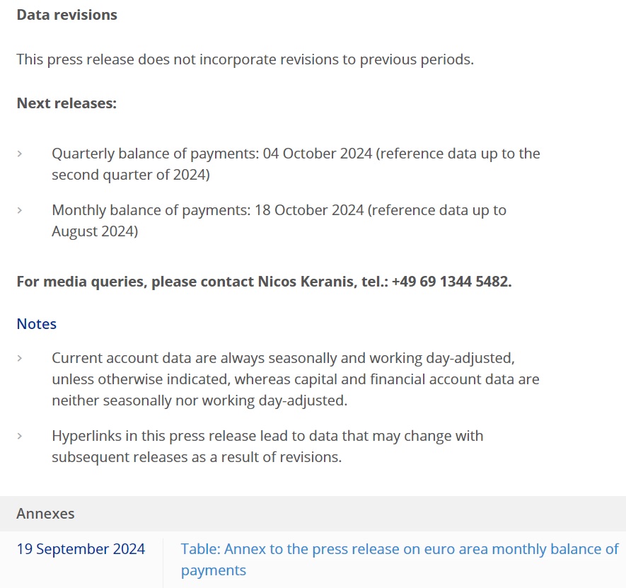Screen dimensions: 626x588
Task: Click the chevron bullet beside Current account data note
Action: (20, 359)
